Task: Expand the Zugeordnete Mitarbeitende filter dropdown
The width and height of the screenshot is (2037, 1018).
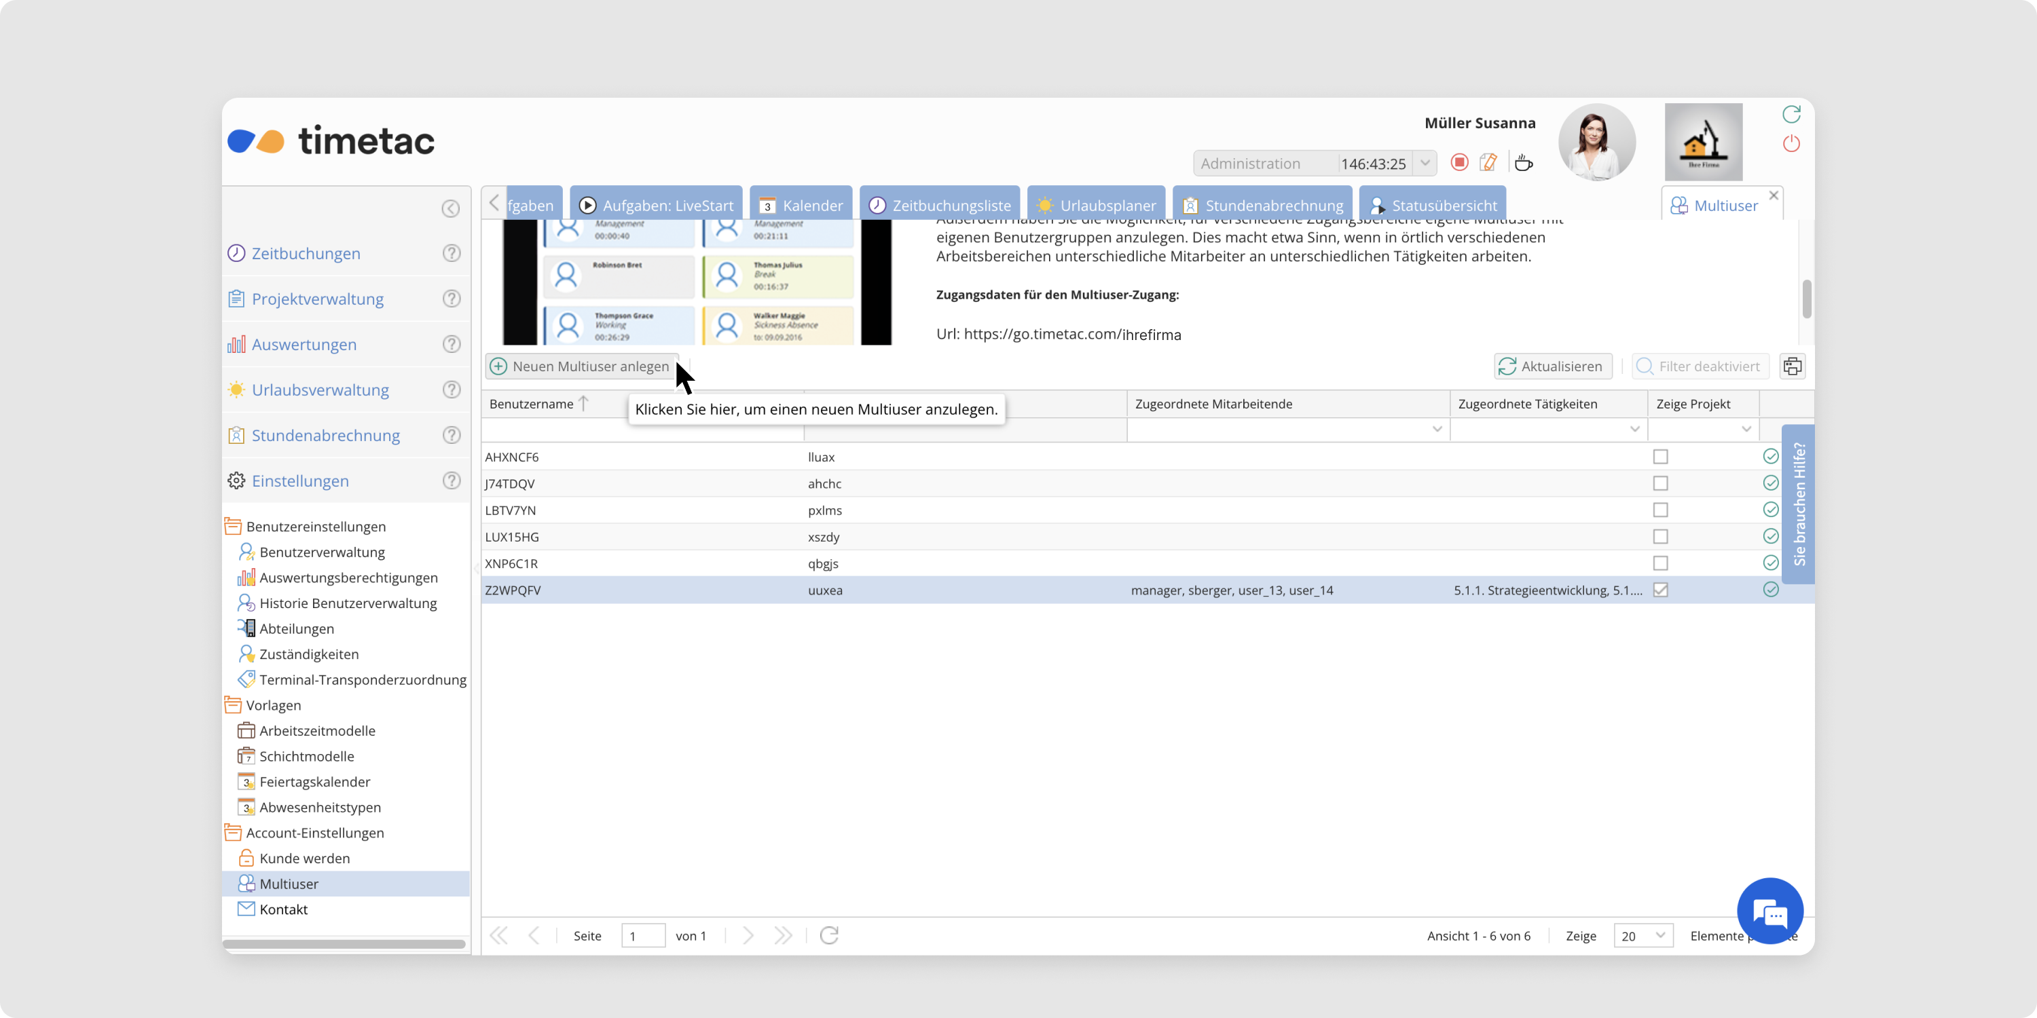Action: (1437, 429)
